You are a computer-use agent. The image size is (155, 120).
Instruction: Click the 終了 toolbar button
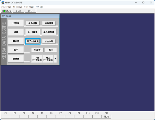[31, 11]
